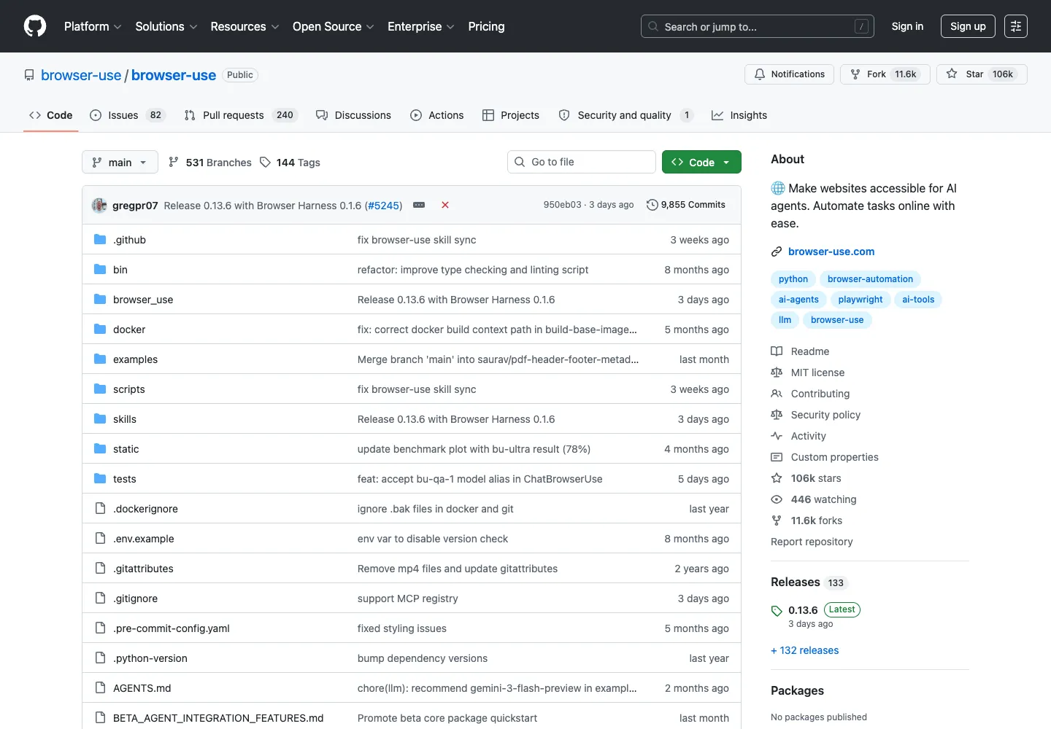Image resolution: width=1051 pixels, height=729 pixels.
Task: Open the command palette icon button
Action: (1016, 26)
